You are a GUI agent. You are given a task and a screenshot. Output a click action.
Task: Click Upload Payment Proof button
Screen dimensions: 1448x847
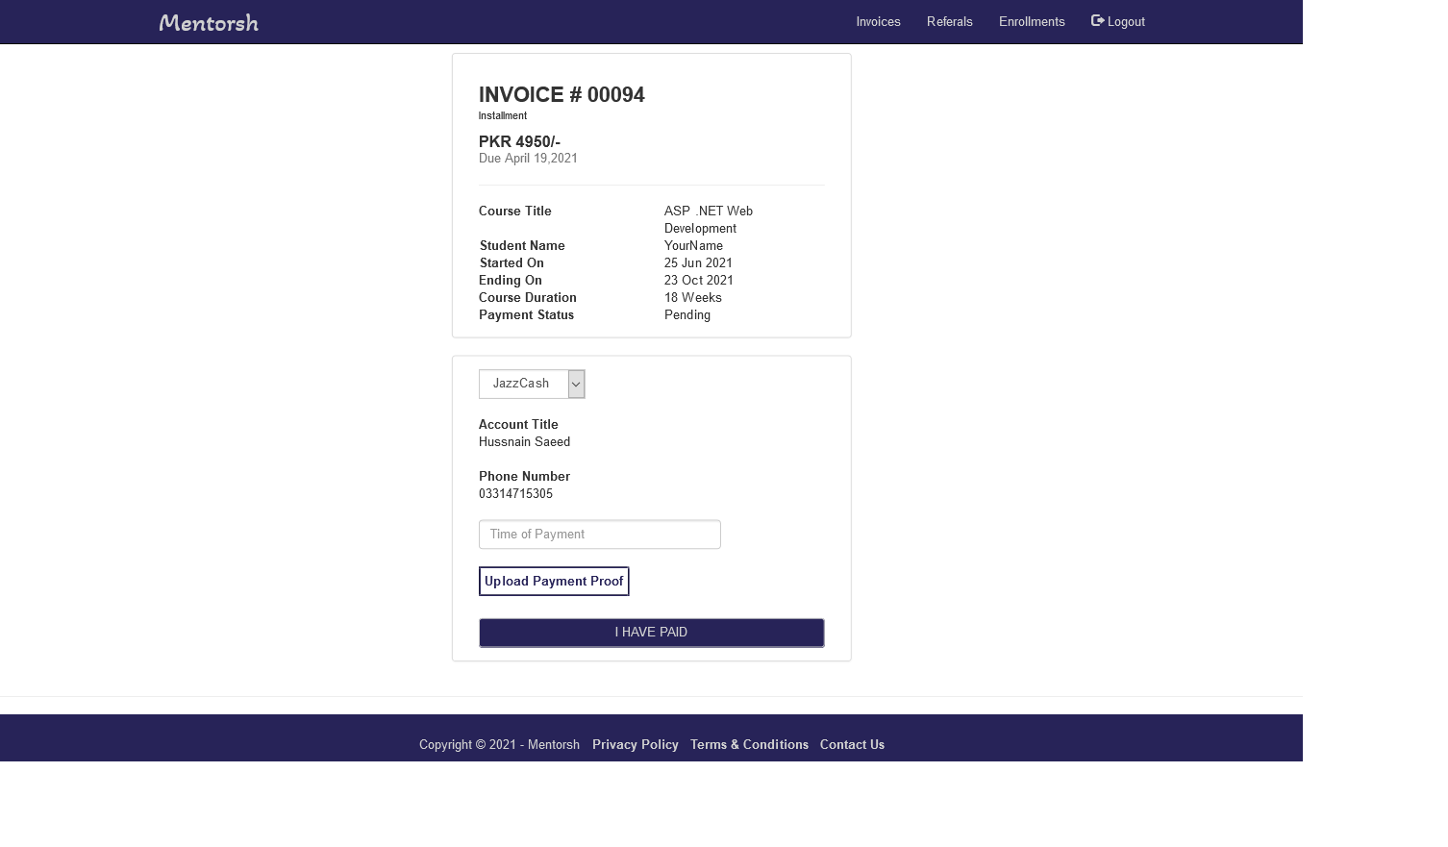click(554, 582)
